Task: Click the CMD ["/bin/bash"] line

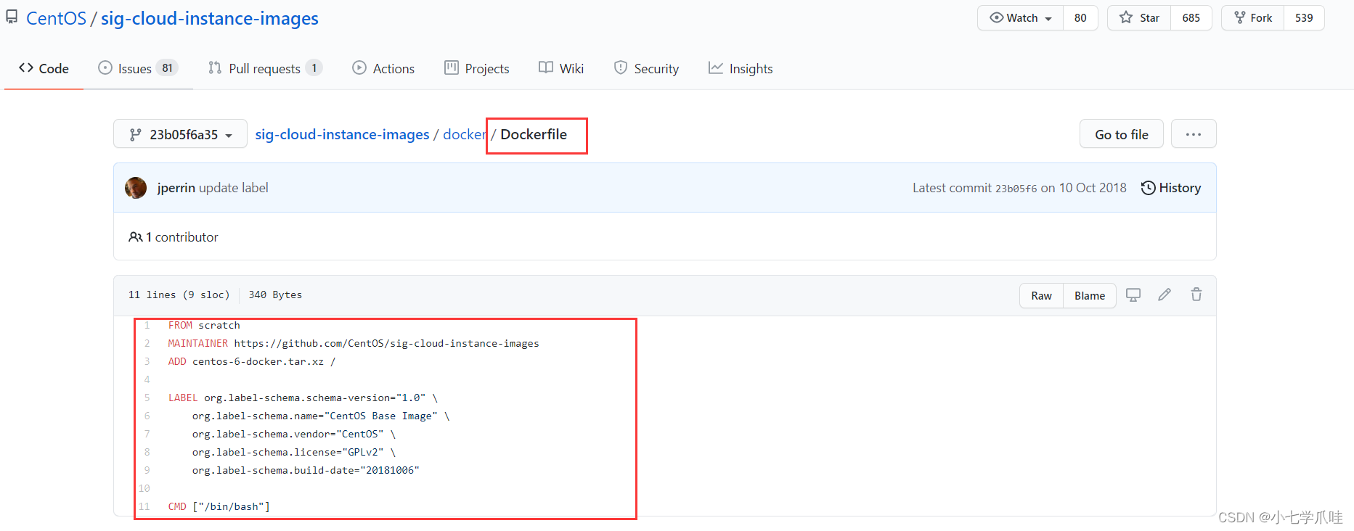Action: (219, 506)
